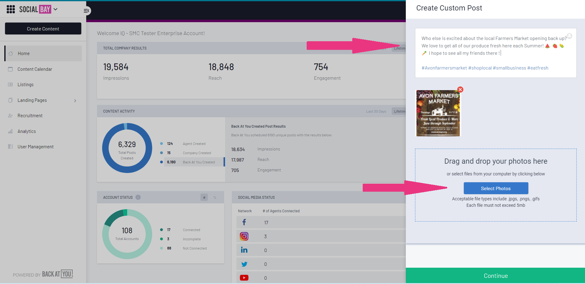The image size is (585, 284).
Task: Open the emoji picker in post editor
Action: 570,36
